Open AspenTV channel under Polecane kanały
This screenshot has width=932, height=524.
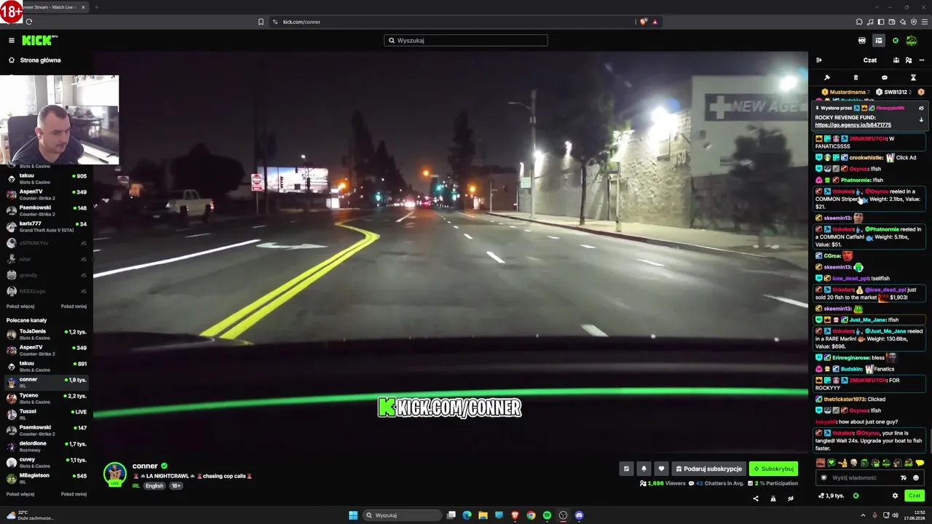(47, 350)
